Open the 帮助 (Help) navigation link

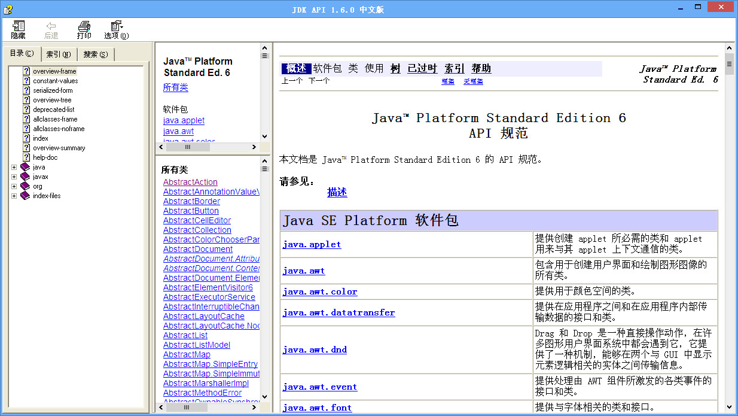click(481, 68)
